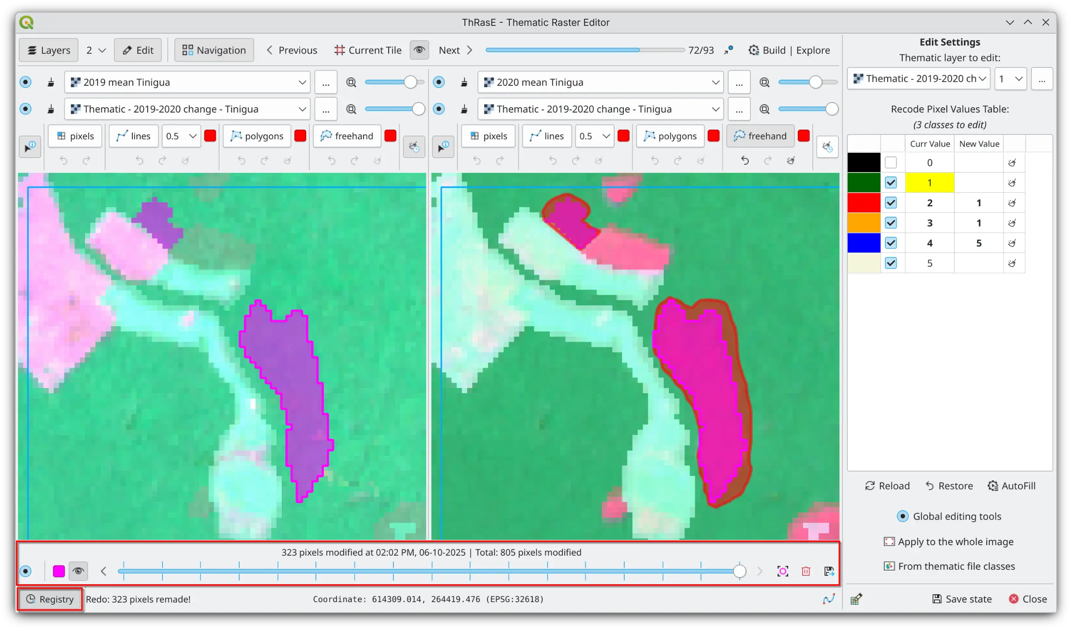Toggle the registry eye visibility icon
Screen dimensions: 1072x631
(78, 571)
